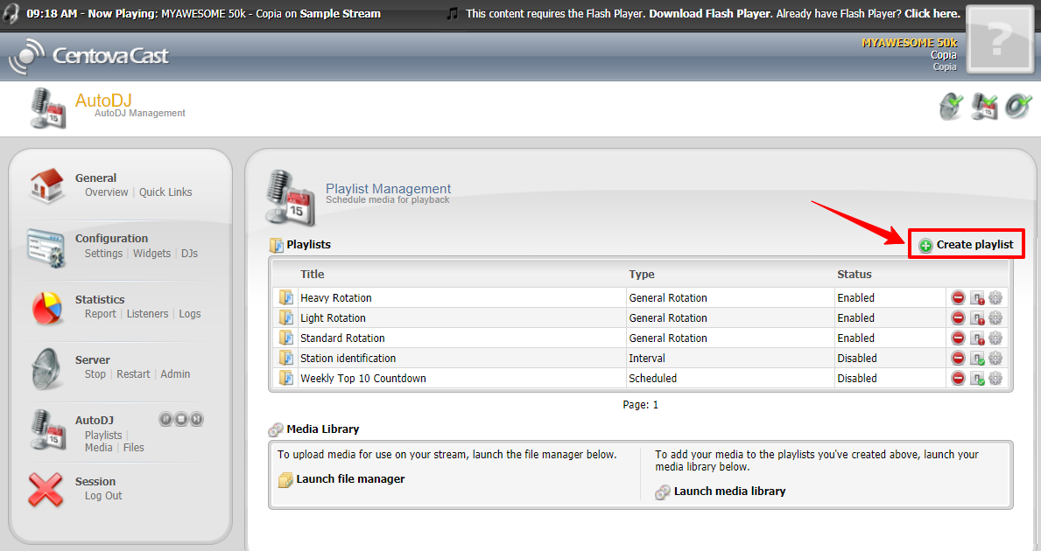Open settings gear for Weekly Top 10 Countdown
The height and width of the screenshot is (551, 1041).
click(x=995, y=379)
